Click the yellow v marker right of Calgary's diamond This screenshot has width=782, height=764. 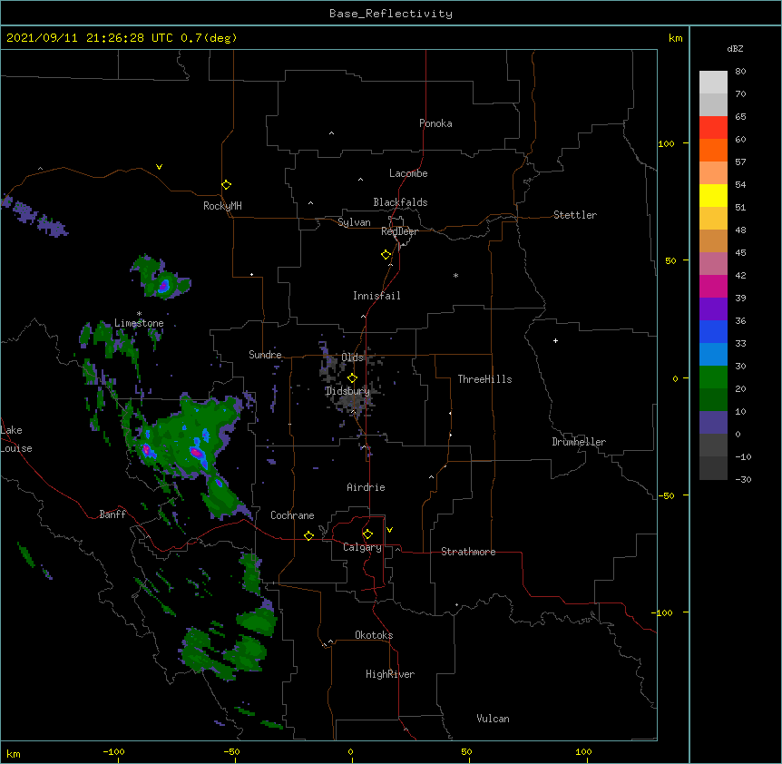coord(389,530)
